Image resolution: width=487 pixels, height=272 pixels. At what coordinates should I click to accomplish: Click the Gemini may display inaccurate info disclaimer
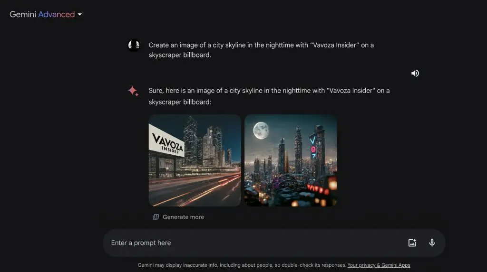tap(242, 265)
